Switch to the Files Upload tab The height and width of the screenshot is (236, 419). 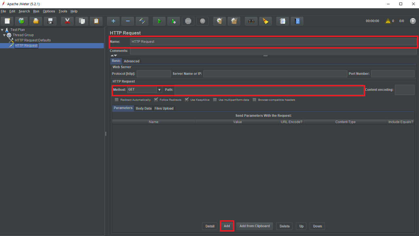click(x=164, y=108)
